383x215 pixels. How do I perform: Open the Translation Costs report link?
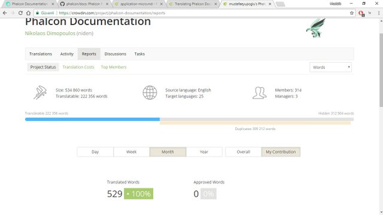point(78,67)
